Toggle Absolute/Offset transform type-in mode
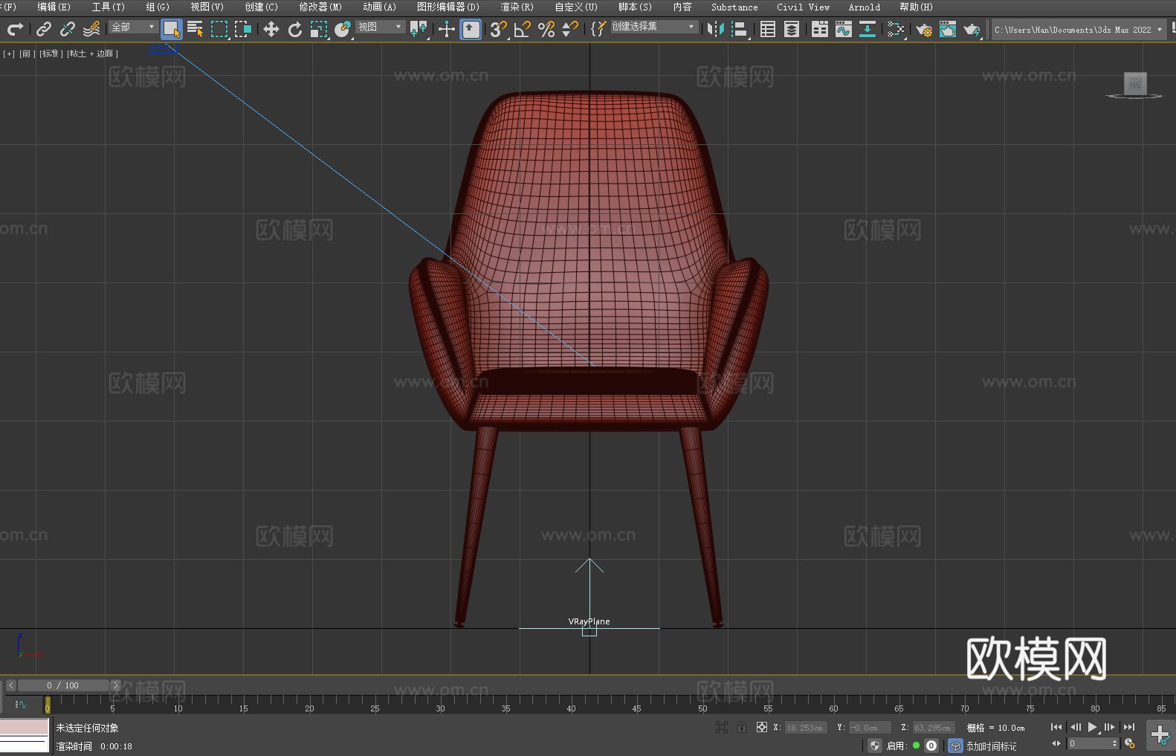 pos(762,727)
